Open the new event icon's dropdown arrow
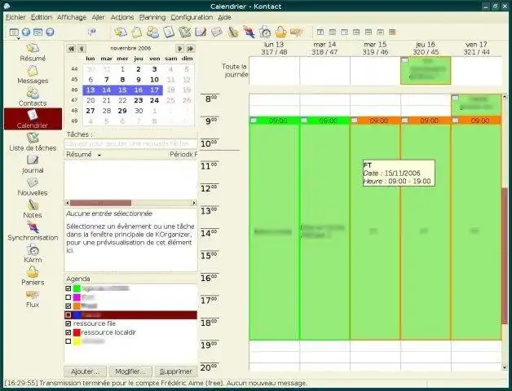Viewport: 512px width, 391px height. point(18,38)
